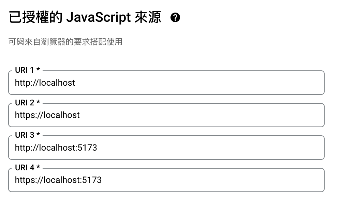Click the https://localhost text in URI 2
The height and width of the screenshot is (204, 341).
coord(47,115)
